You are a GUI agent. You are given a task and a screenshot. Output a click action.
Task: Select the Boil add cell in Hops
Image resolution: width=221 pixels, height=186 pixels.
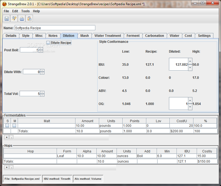tap(147, 156)
